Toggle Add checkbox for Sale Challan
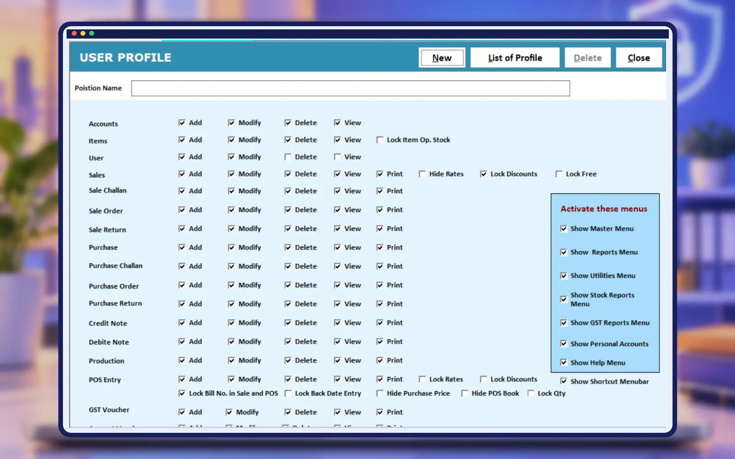The height and width of the screenshot is (459, 735). (x=182, y=191)
